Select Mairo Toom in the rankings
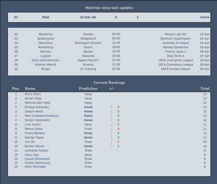This screenshot has width=217, height=184. click(33, 94)
